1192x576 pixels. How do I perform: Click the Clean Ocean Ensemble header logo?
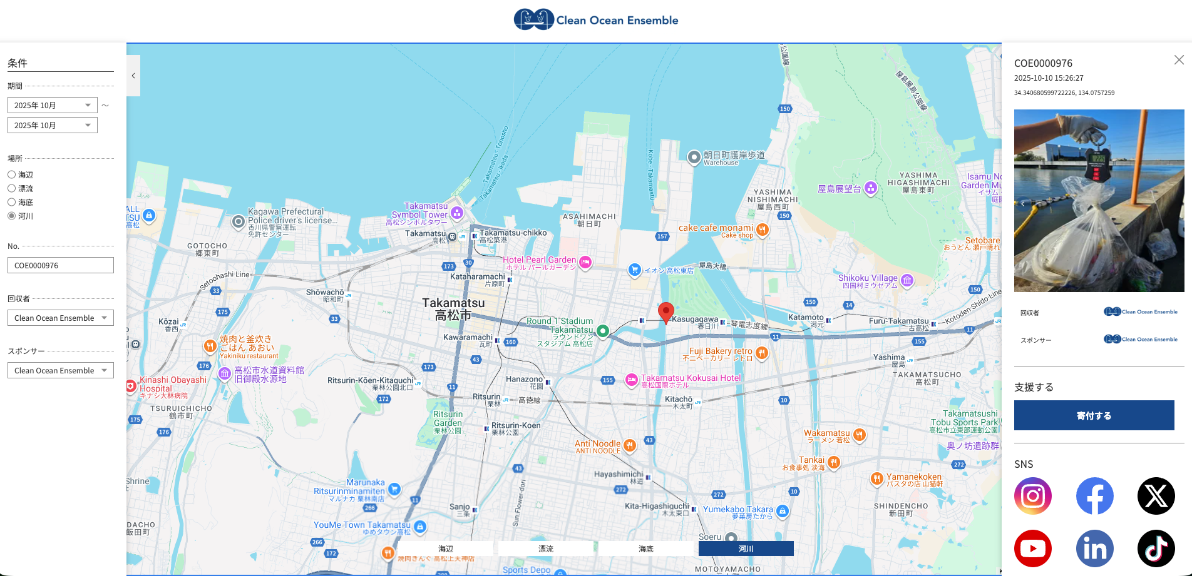[x=596, y=20]
